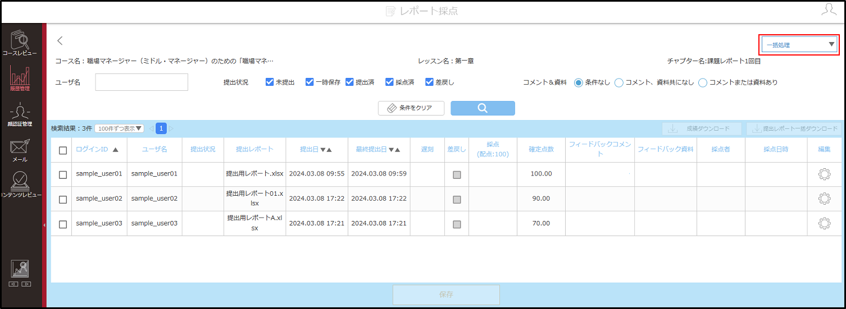Click the ユーザ名 column header
The height and width of the screenshot is (309, 846).
pos(154,149)
